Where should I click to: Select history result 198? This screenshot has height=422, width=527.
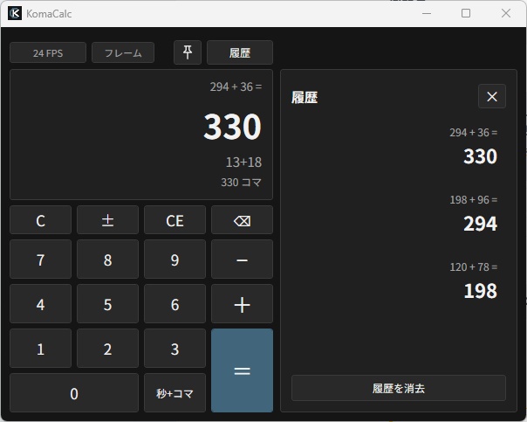(480, 291)
